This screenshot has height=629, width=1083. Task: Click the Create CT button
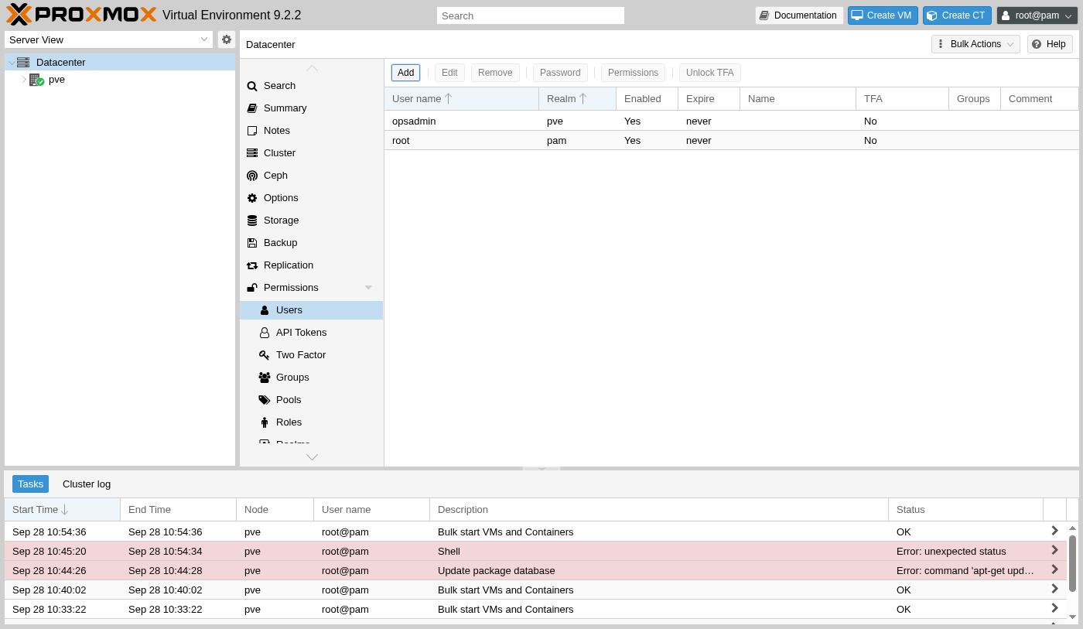(x=958, y=15)
